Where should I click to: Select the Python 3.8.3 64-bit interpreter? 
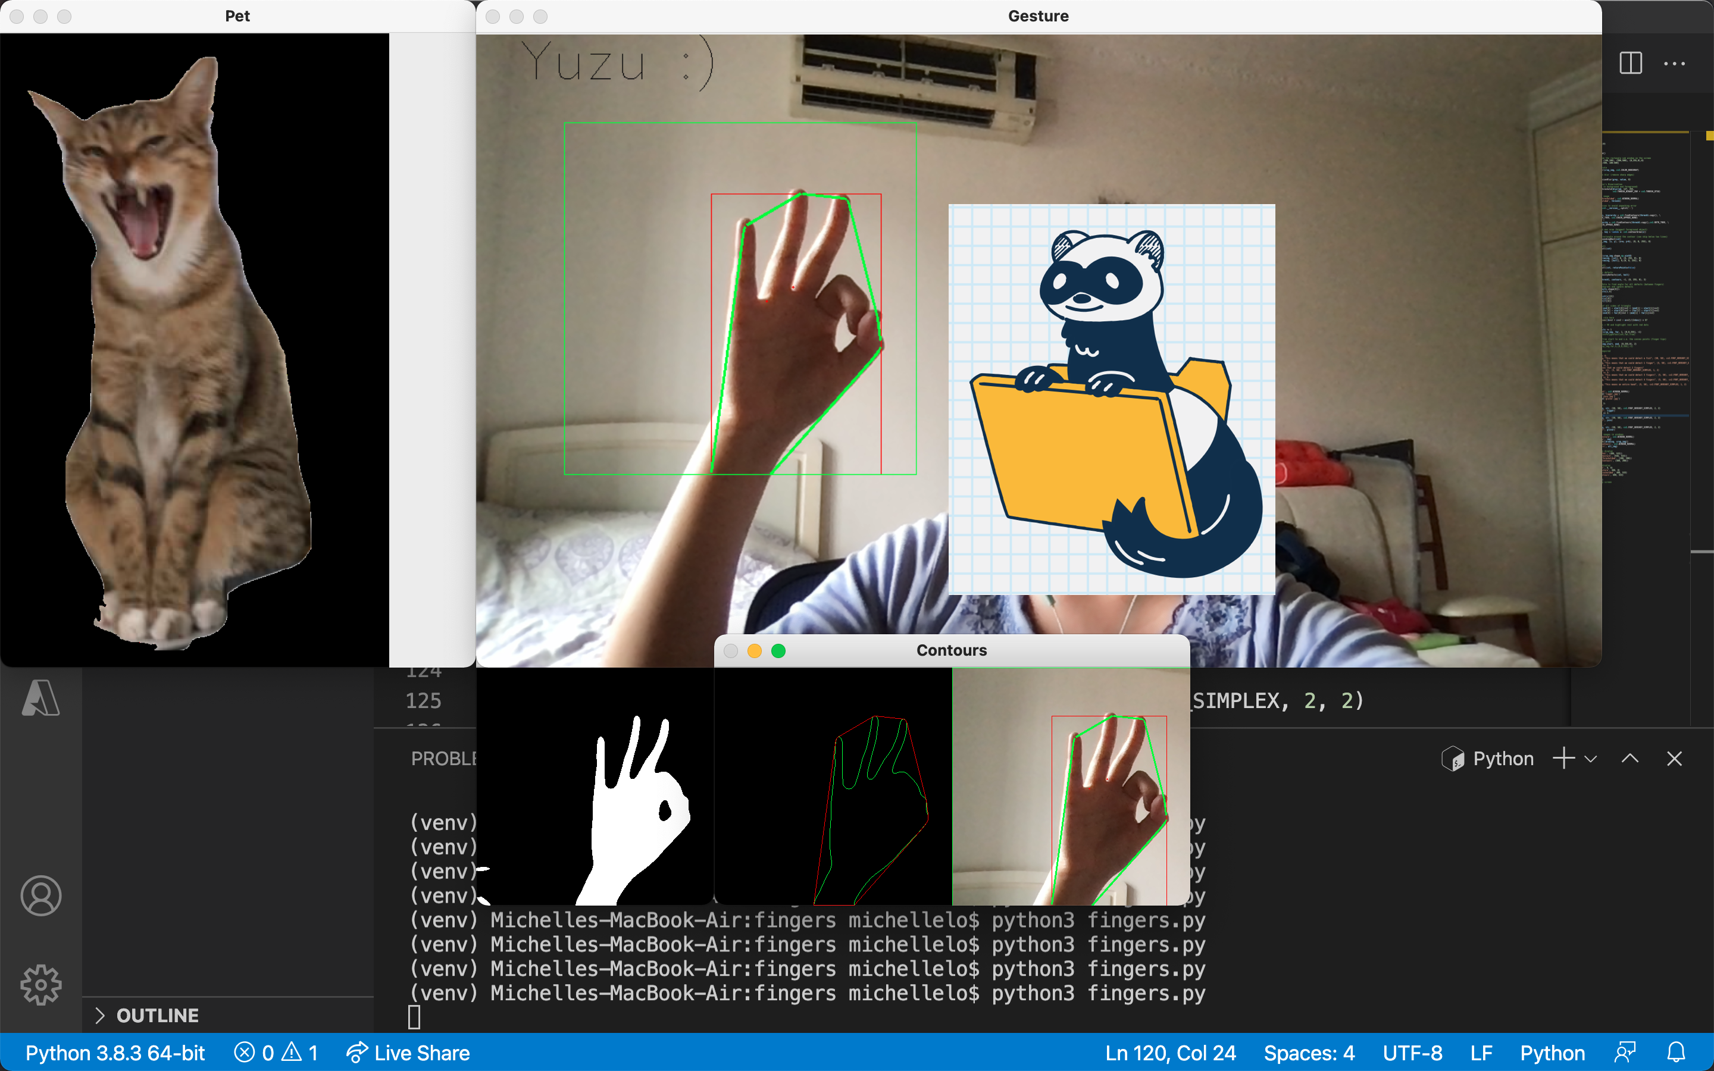pyautogui.click(x=115, y=1053)
